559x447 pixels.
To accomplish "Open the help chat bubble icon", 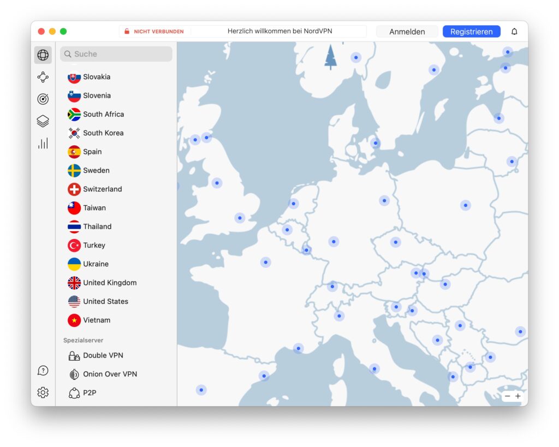I will pos(43,371).
